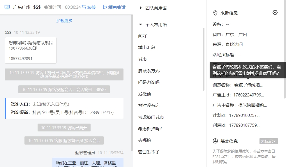Click the 创意名称 field value

pos(248,85)
